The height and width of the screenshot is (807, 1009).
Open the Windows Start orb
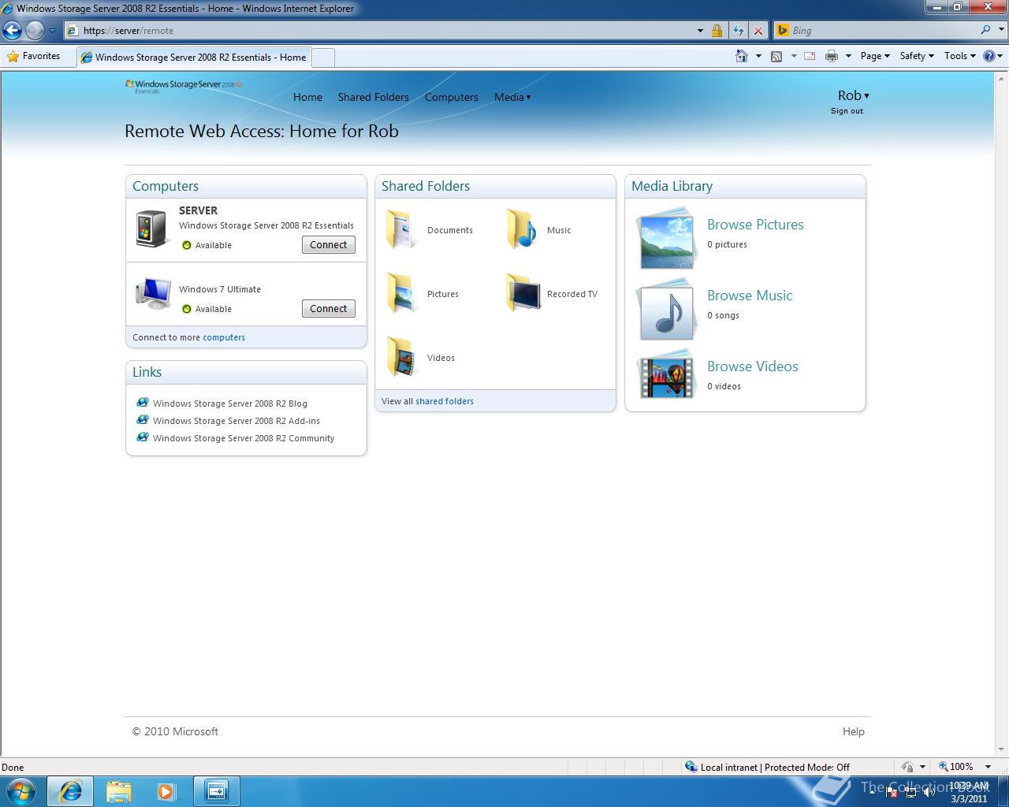(21, 790)
